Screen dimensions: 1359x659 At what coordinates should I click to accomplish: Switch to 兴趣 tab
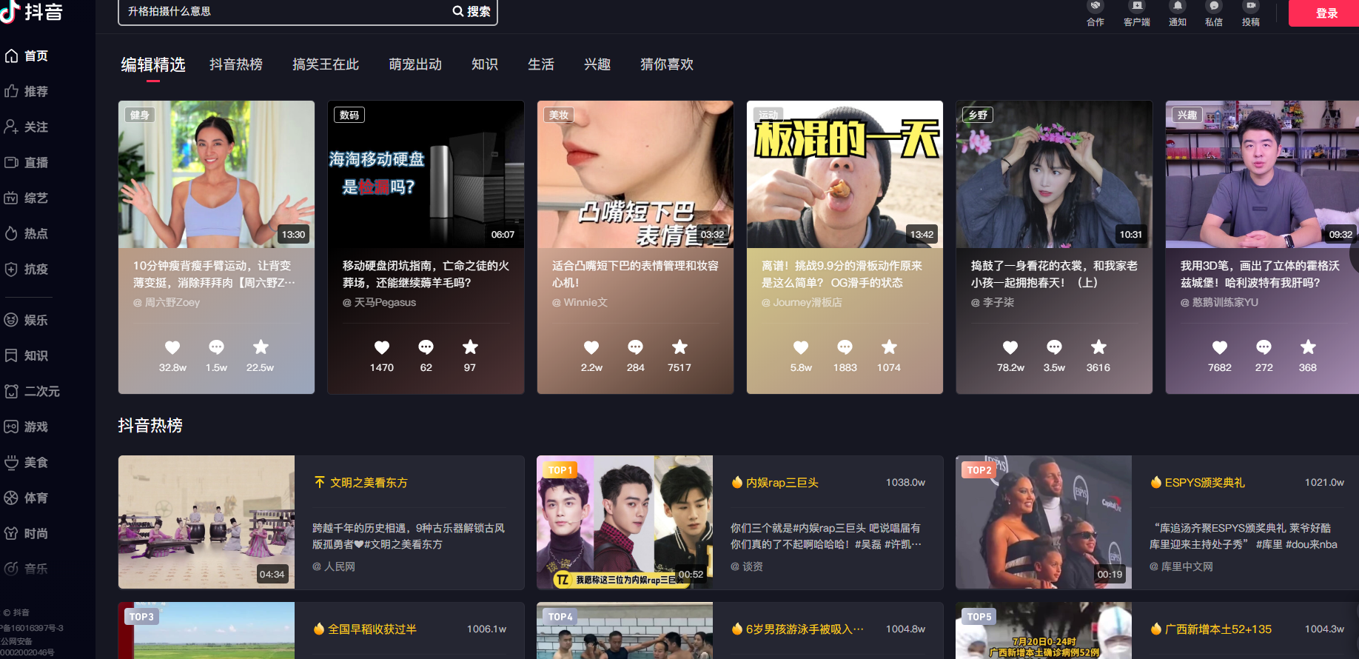[x=597, y=64]
